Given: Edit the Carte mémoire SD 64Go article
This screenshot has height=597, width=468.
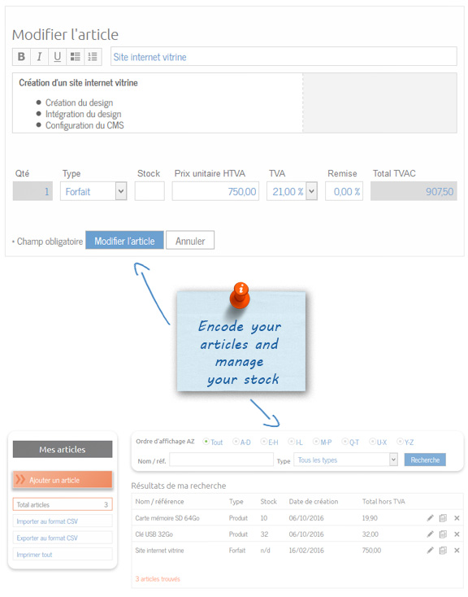Looking at the screenshot, I should click(430, 518).
